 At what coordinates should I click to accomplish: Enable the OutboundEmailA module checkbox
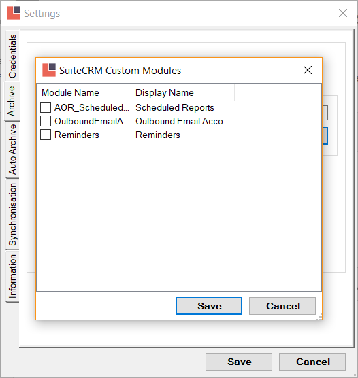coord(46,121)
